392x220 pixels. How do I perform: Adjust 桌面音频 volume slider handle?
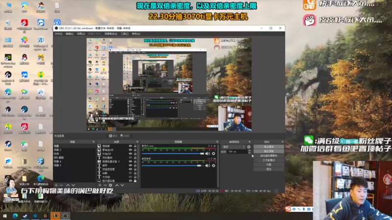point(199,166)
